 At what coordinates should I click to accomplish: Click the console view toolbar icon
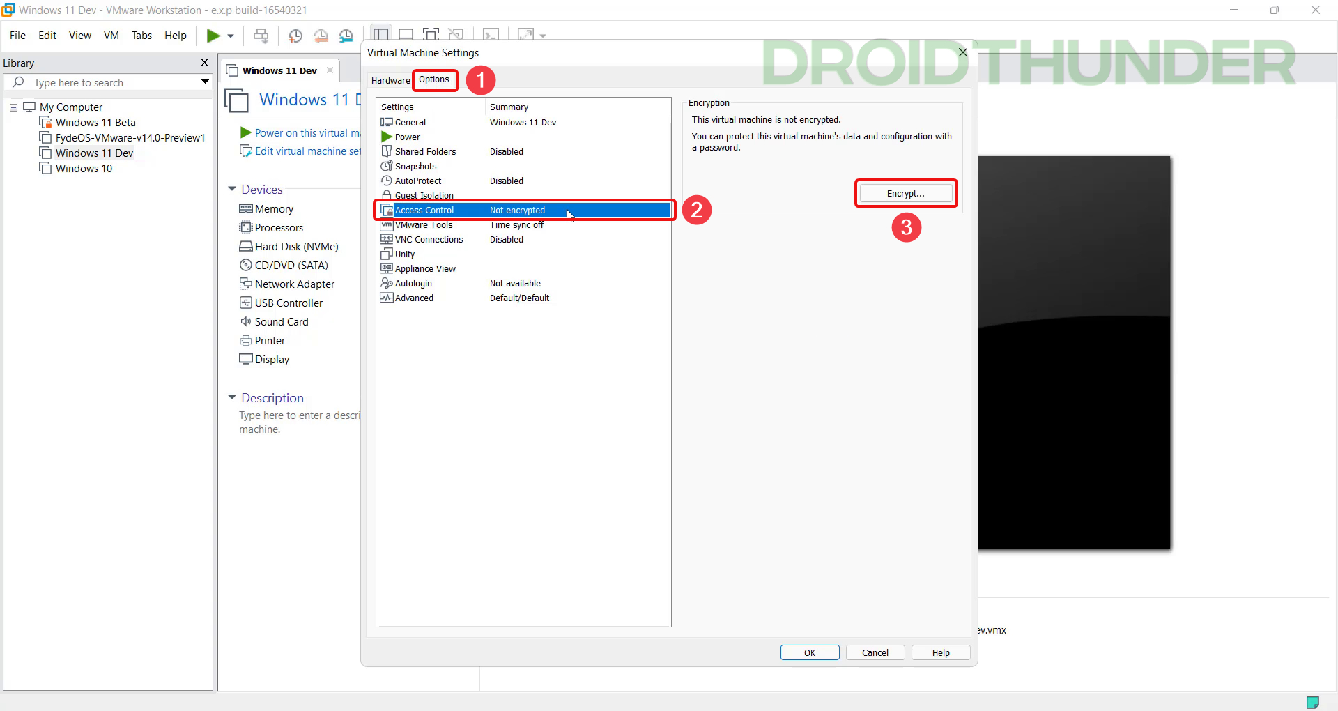click(x=491, y=34)
